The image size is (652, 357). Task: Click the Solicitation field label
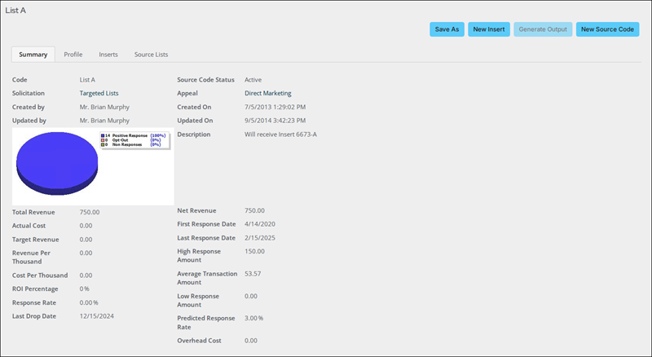pyautogui.click(x=29, y=93)
